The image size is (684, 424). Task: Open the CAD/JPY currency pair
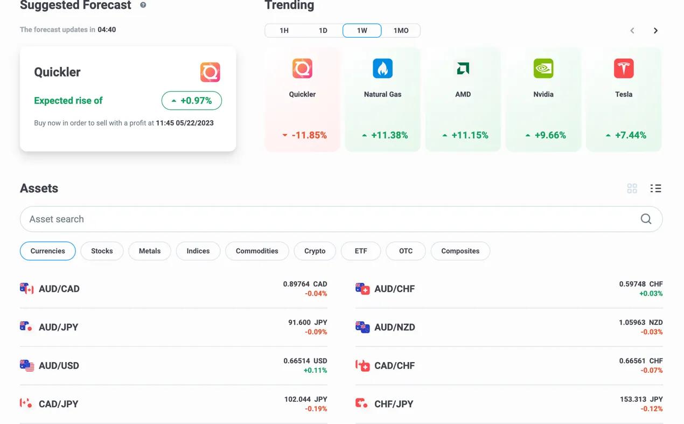coord(173,404)
